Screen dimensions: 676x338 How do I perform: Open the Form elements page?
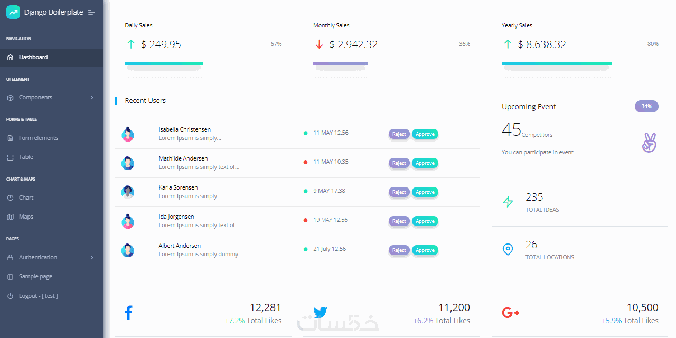tap(38, 138)
